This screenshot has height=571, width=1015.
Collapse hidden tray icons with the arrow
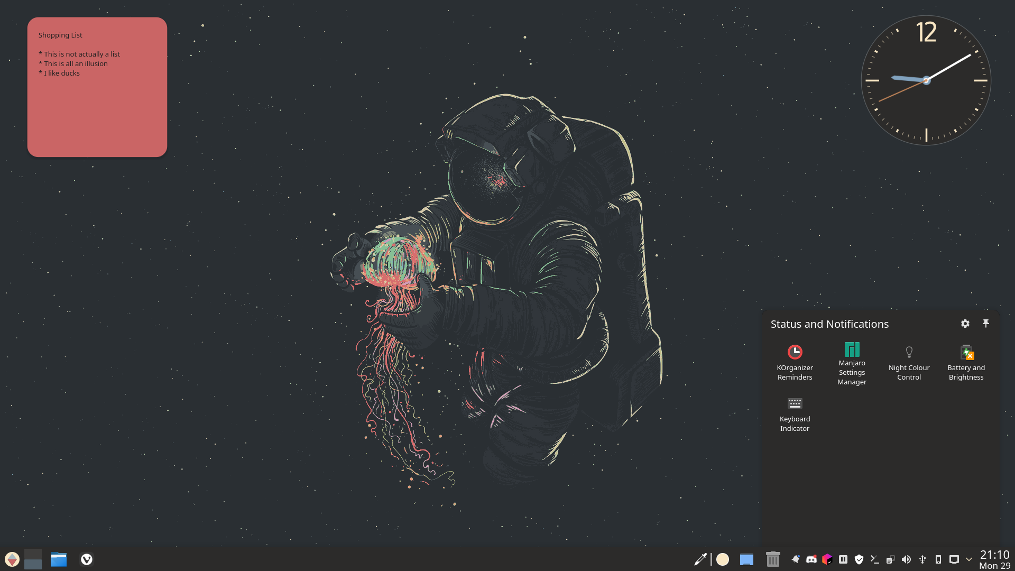(x=969, y=559)
